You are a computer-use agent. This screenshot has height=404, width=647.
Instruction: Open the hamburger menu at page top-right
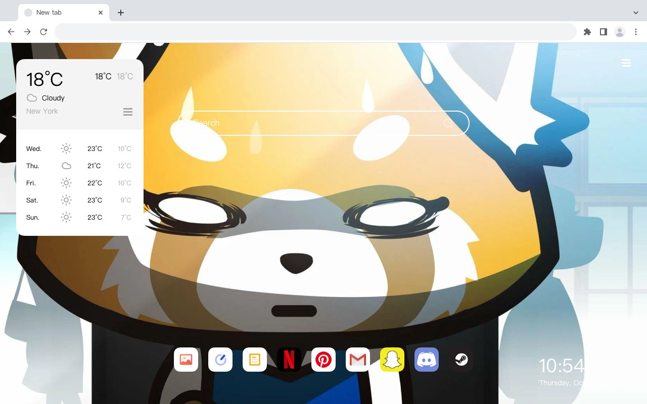[x=626, y=63]
